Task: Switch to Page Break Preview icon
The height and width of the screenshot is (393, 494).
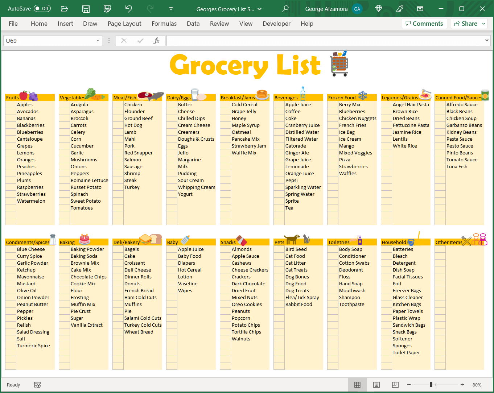Action: point(395,385)
